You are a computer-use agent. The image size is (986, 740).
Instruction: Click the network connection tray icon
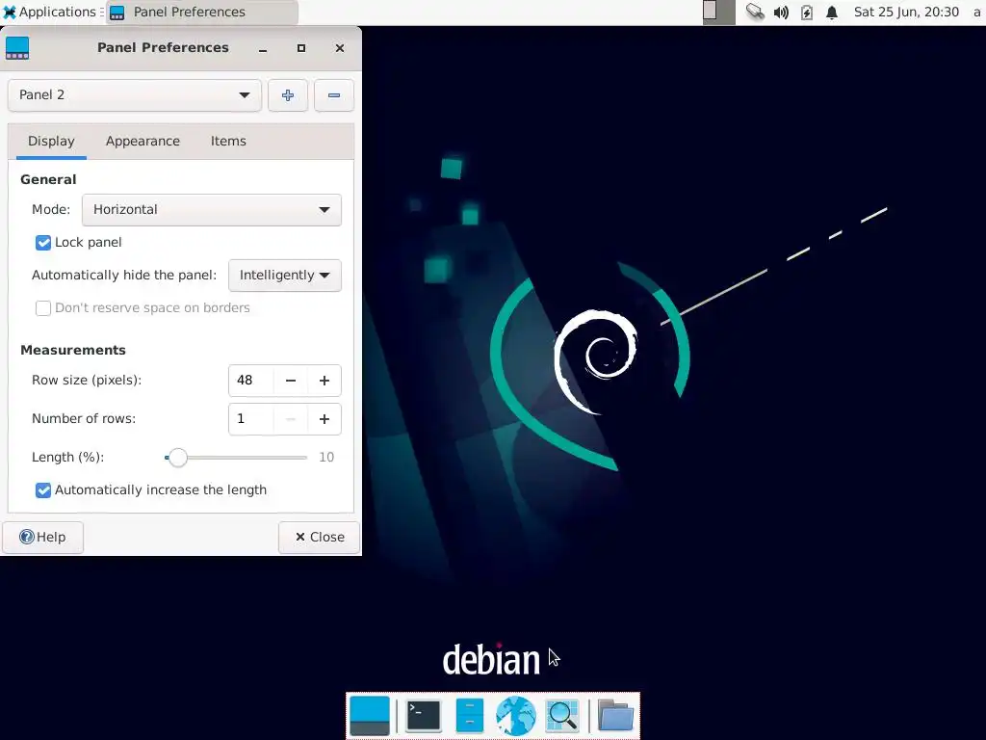point(755,12)
